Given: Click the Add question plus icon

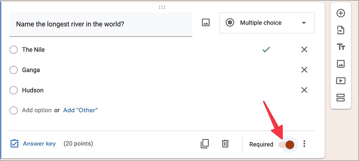Looking at the screenshot, I should click(340, 13).
